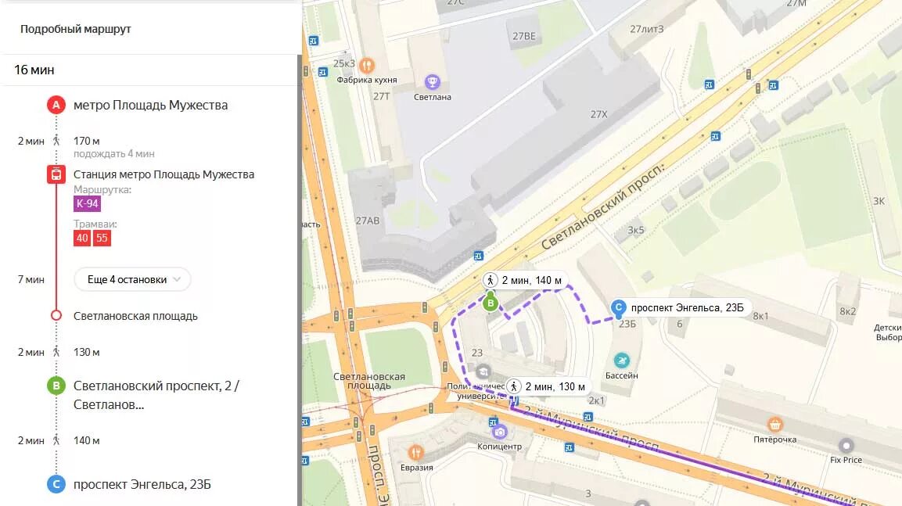Click the '2 мин, 130 м' walking label on map
Screen dimensions: 902x506
pos(549,386)
